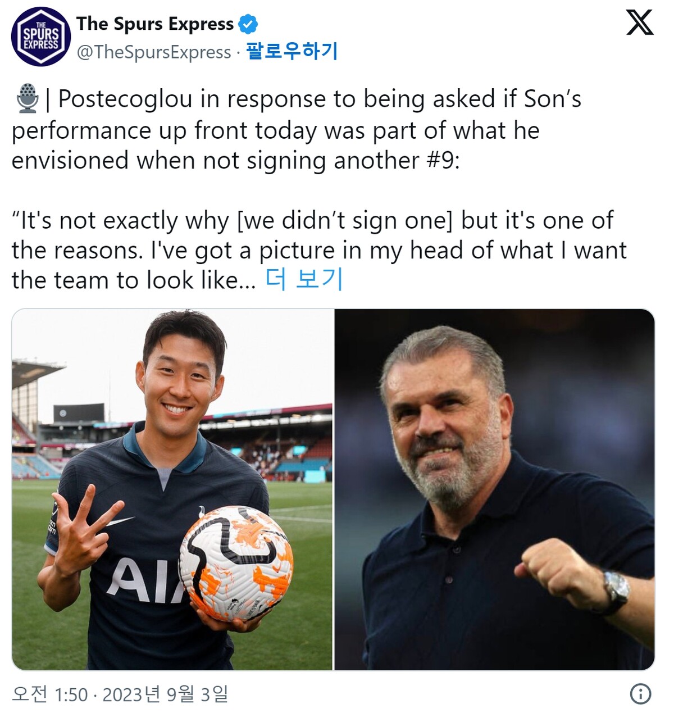Image resolution: width=674 pixels, height=713 pixels.
Task: Select the verified account indicator next to the name
Action: tap(248, 24)
